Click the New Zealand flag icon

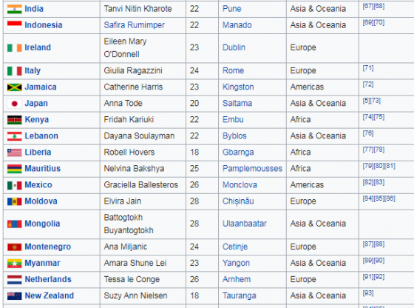14,296
